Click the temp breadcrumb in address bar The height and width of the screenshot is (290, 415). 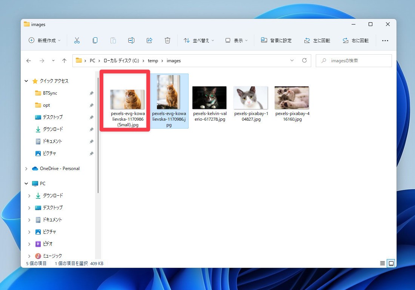pyautogui.click(x=153, y=61)
